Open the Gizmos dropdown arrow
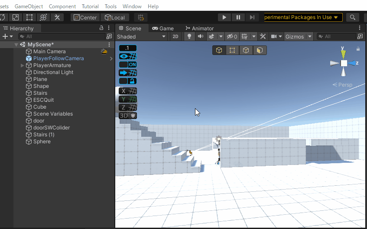367x229 pixels. [x=309, y=37]
